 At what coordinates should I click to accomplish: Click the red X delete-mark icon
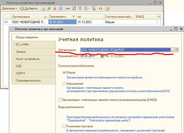click(x=55, y=9)
